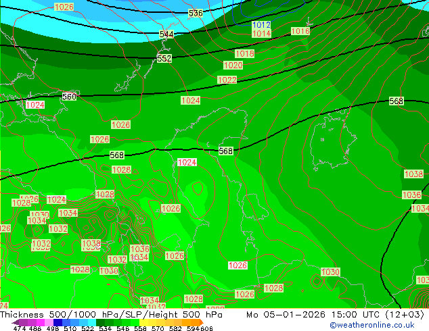Select the magenta legend swatch above 486

(x=40, y=322)
